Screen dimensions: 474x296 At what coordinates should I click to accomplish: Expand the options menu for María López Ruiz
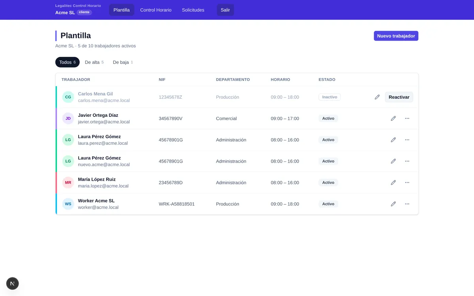click(407, 182)
